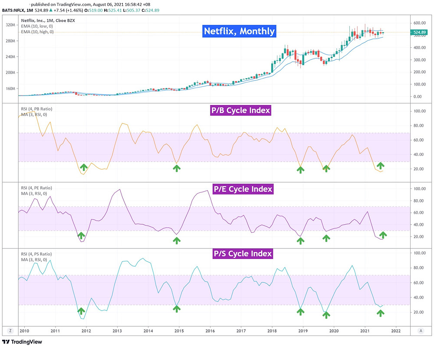Click the +7.54 (+1.46%) change value
This screenshot has height=346, width=434.
68,10
